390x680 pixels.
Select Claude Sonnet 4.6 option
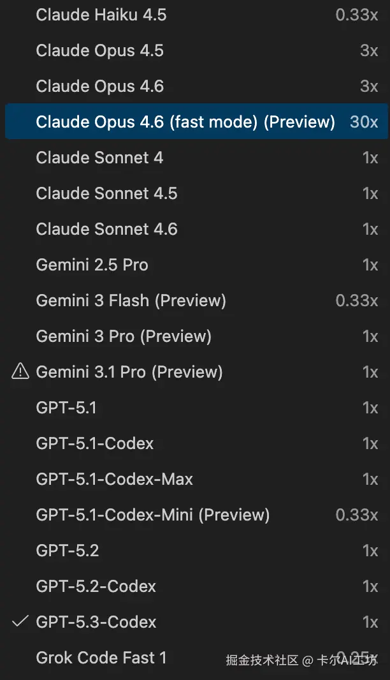106,229
